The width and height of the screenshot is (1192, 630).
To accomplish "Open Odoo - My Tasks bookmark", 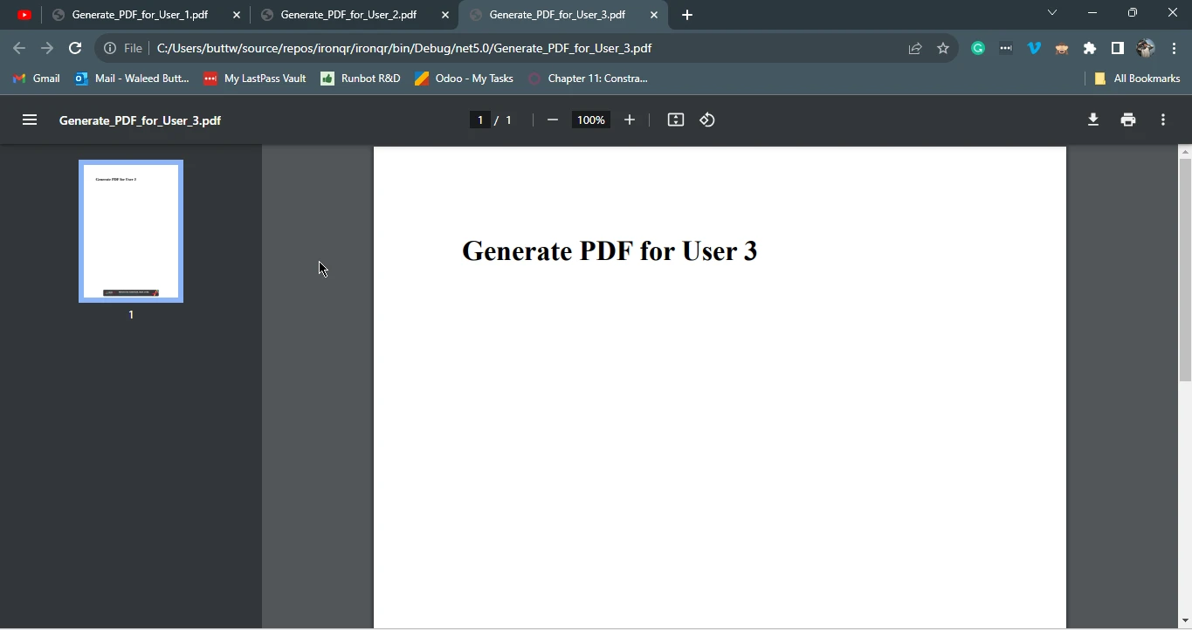I will [464, 79].
